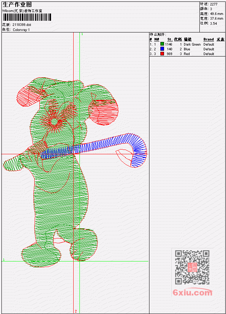Click the '元素' column header
This screenshot has width=226, height=314.
tap(221, 39)
